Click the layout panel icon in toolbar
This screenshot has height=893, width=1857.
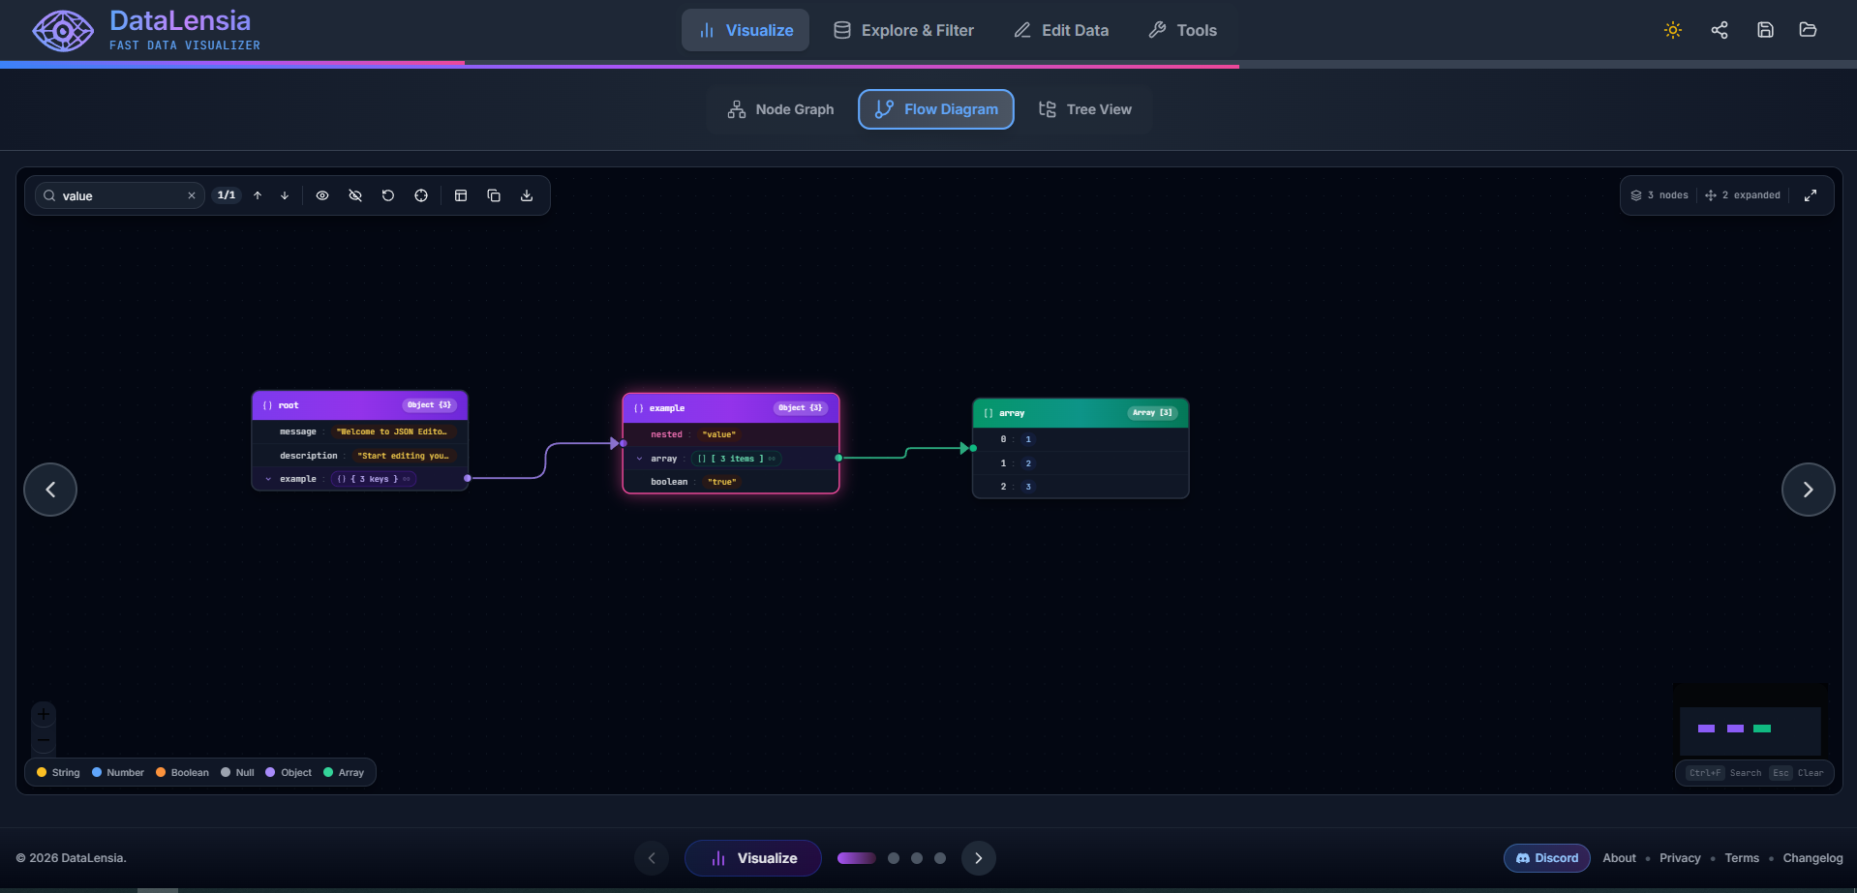461,195
